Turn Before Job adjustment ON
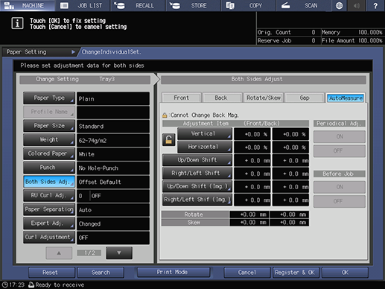Image resolution: width=385 pixels, height=289 pixels. click(x=339, y=187)
